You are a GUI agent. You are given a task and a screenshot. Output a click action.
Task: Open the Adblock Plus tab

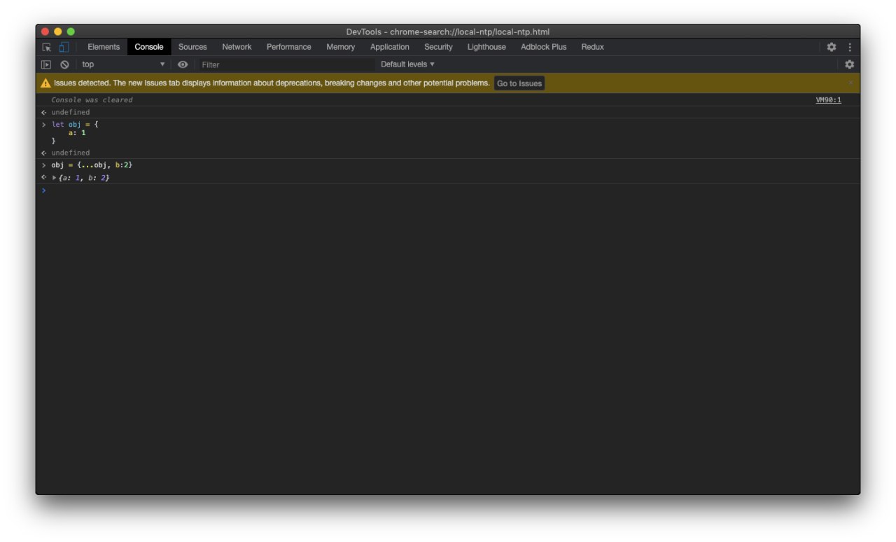click(544, 47)
